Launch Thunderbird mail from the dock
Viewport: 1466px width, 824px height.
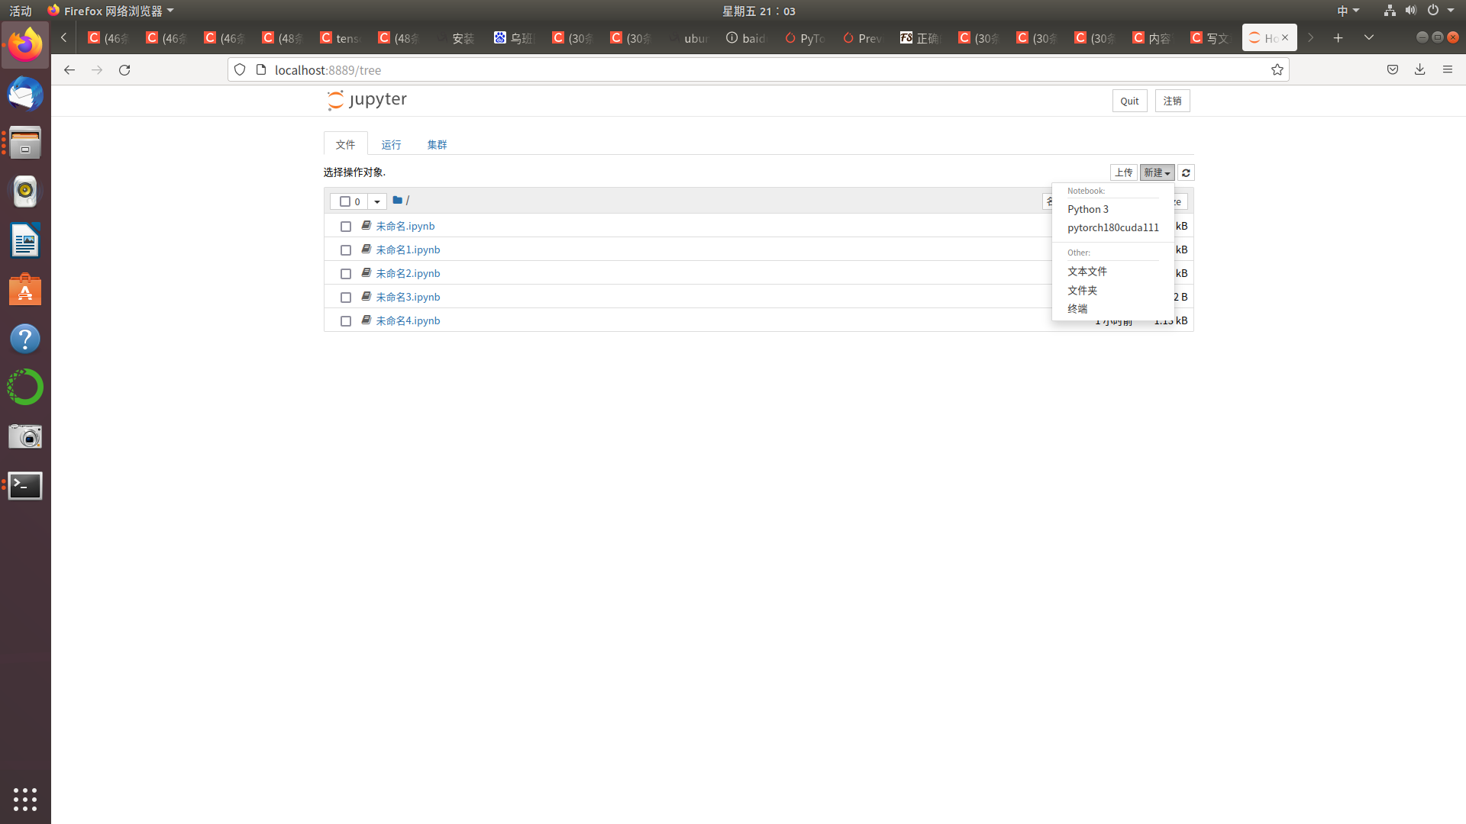pyautogui.click(x=25, y=94)
